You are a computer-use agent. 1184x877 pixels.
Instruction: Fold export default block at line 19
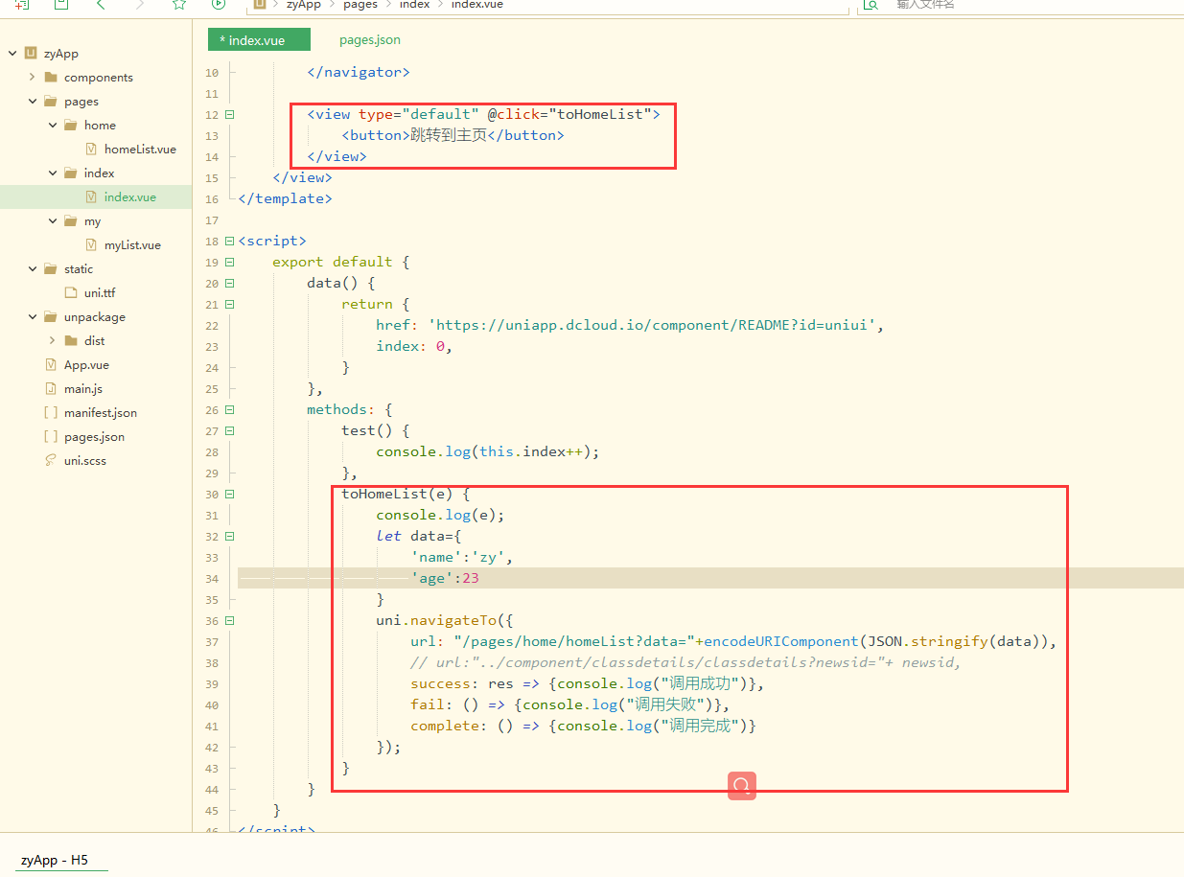tap(229, 263)
